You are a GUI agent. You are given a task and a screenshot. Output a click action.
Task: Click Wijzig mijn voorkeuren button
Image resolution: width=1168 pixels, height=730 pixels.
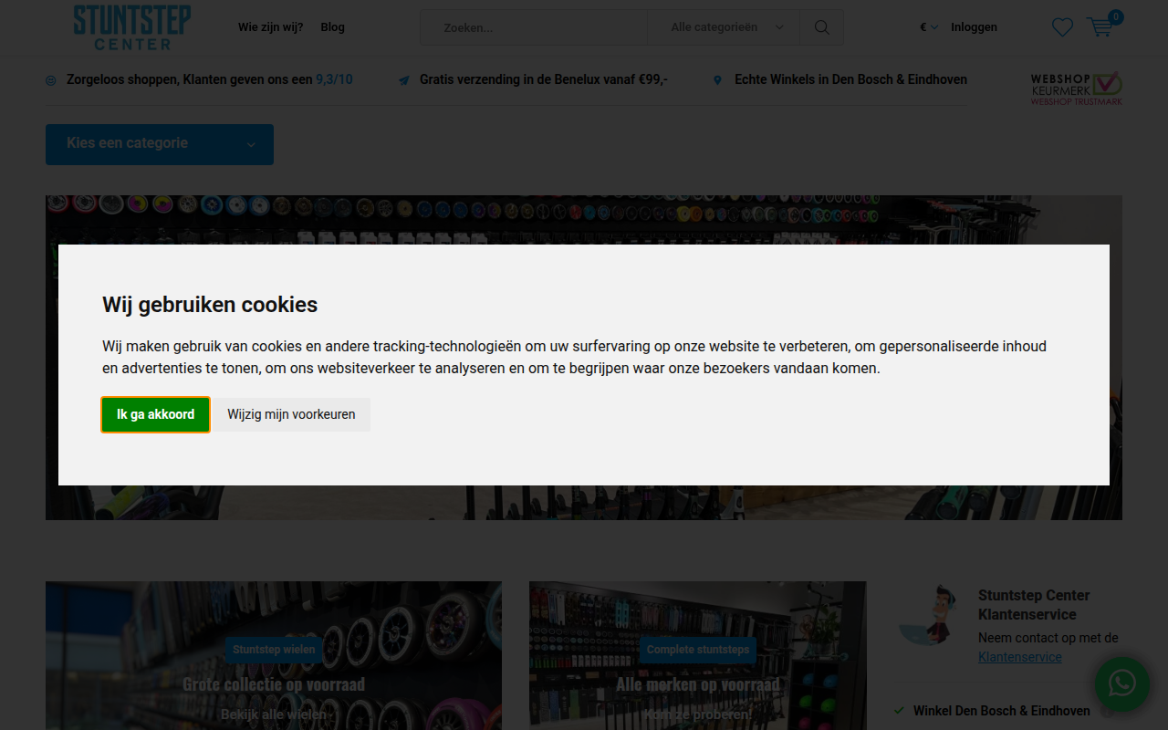(291, 414)
